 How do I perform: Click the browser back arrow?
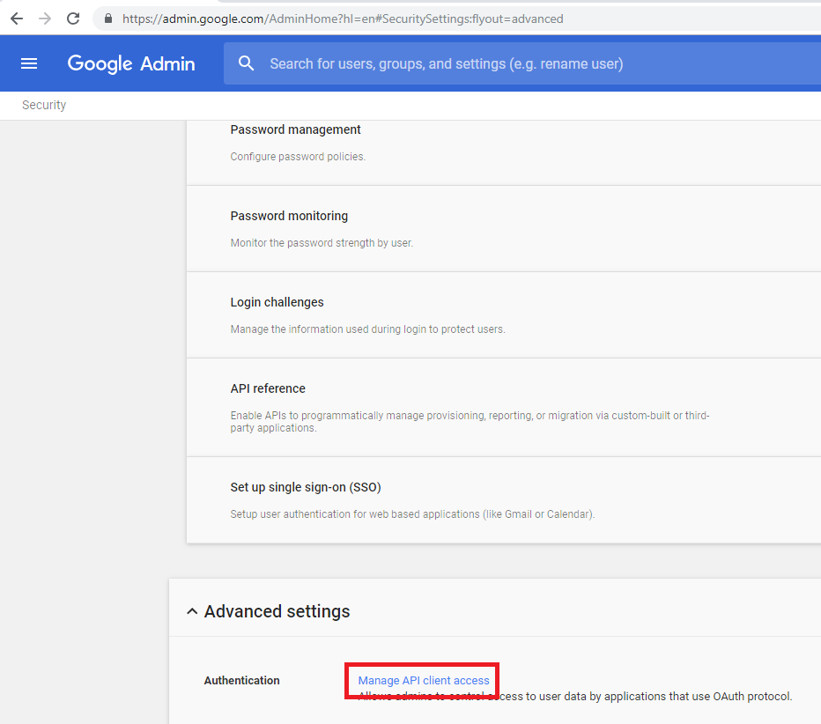(17, 18)
